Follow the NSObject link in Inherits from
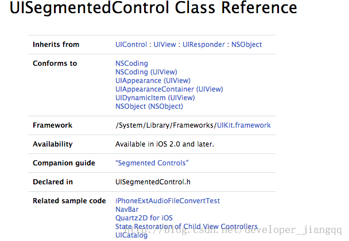349x241 pixels. pos(246,45)
